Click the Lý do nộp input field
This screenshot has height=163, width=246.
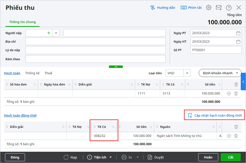pos(96,50)
